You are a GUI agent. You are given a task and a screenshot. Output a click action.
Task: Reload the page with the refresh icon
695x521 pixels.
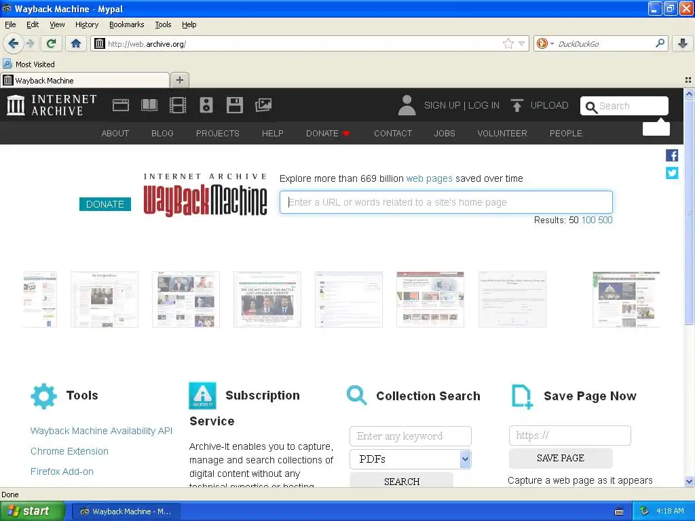tap(52, 43)
